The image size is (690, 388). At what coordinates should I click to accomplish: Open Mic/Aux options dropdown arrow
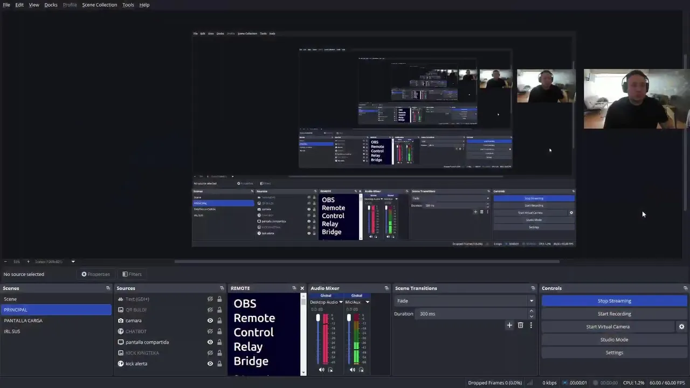tap(367, 302)
